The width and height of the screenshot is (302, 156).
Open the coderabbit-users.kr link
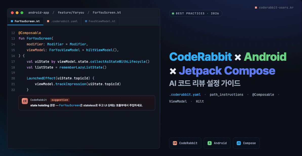276,8
